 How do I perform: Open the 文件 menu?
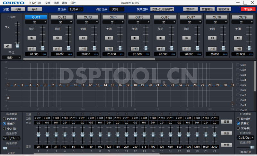pos(48,3)
